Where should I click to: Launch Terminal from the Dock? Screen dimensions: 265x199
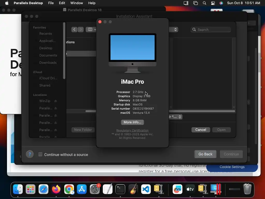click(120, 189)
